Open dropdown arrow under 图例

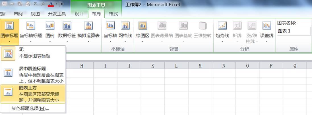(50, 41)
